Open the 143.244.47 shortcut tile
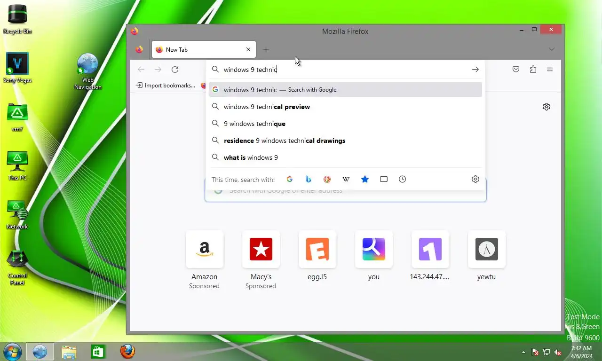This screenshot has height=361, width=602. point(430,256)
